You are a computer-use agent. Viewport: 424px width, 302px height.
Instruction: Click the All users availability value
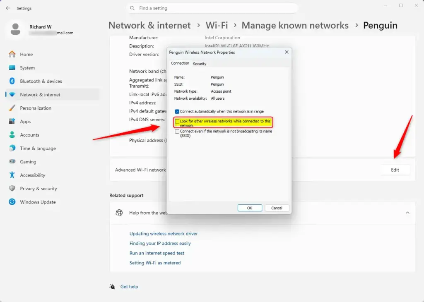point(218,98)
